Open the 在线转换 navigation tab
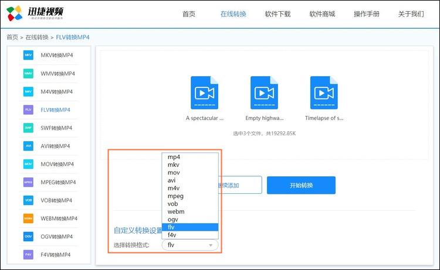The height and width of the screenshot is (270, 440). [233, 14]
